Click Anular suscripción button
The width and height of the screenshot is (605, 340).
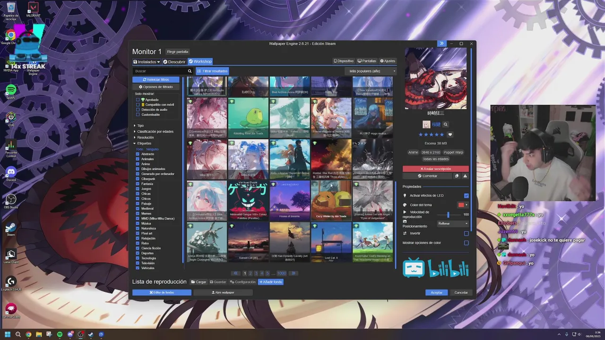pos(436,169)
